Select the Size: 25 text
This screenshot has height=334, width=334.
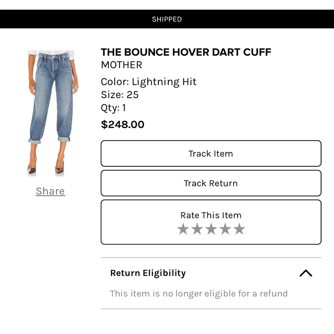point(120,95)
